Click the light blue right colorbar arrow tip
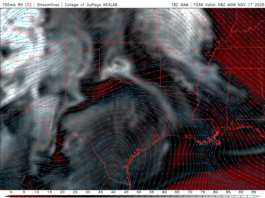The height and width of the screenshot is (198, 265). 257,196
